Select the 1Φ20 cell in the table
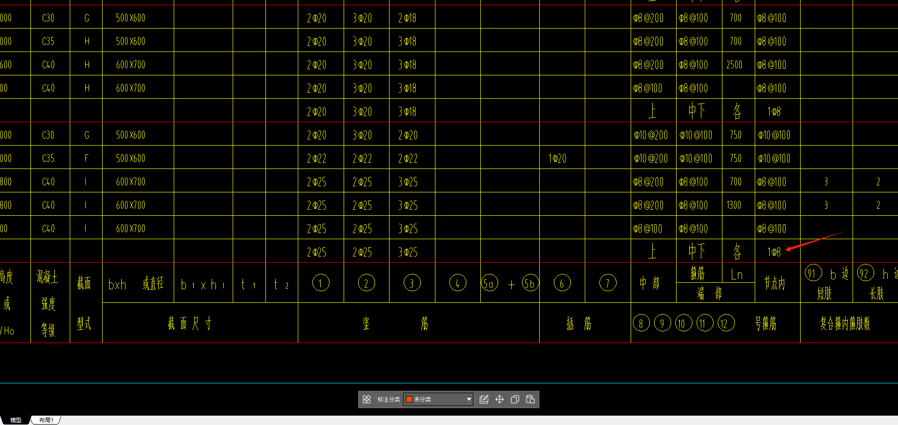Viewport: 898px width, 425px height. (x=557, y=159)
